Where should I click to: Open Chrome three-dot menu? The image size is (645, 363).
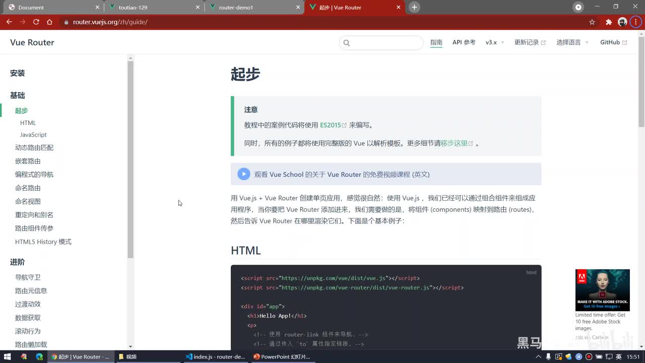point(635,22)
